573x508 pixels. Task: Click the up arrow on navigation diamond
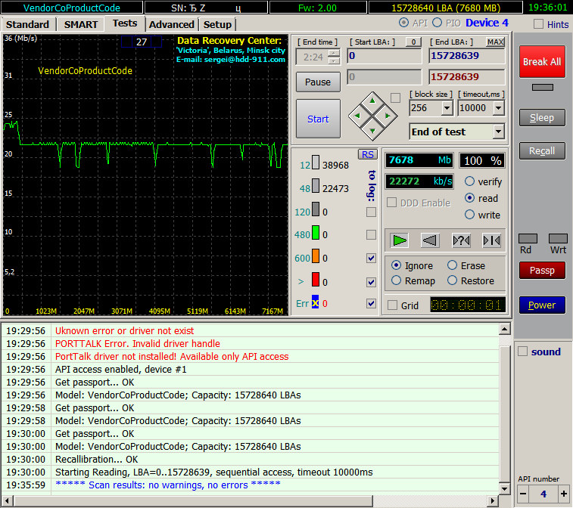tap(371, 101)
